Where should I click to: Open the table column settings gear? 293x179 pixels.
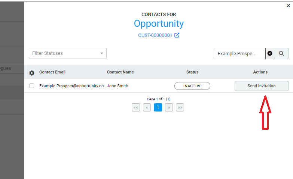click(x=32, y=73)
